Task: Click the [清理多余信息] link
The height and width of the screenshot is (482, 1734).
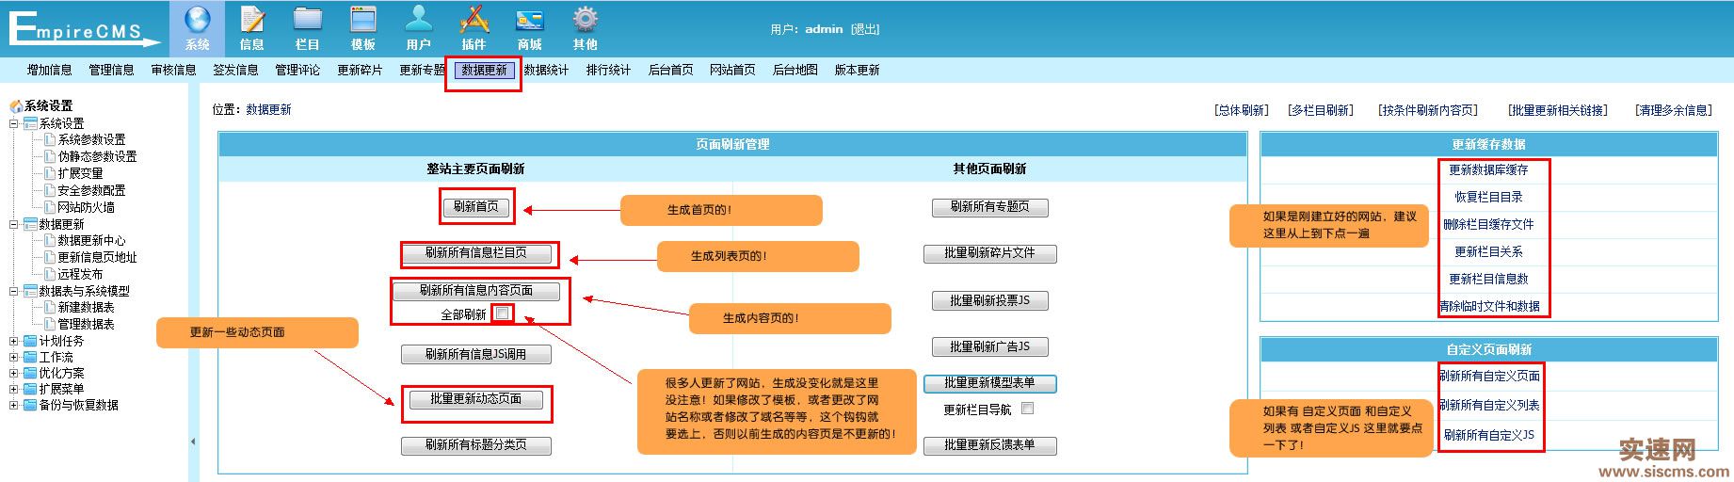Action: (1674, 110)
